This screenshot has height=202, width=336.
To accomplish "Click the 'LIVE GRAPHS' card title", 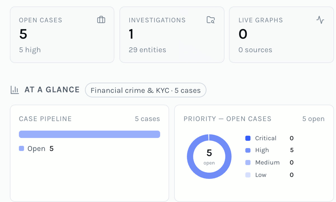I will click(261, 20).
